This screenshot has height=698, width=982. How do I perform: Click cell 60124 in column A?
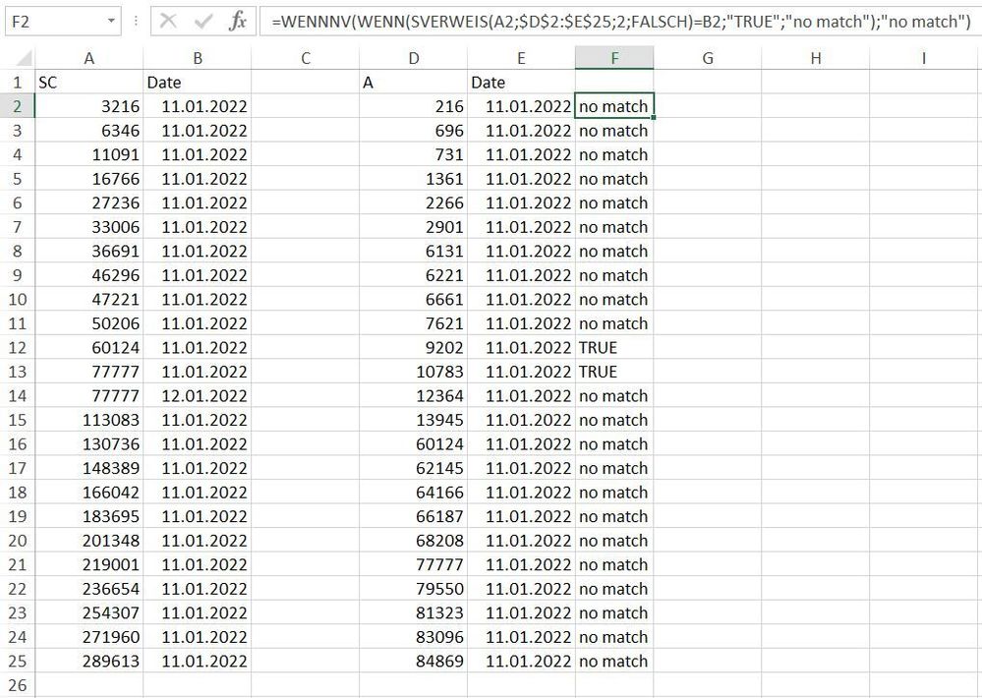(88, 348)
